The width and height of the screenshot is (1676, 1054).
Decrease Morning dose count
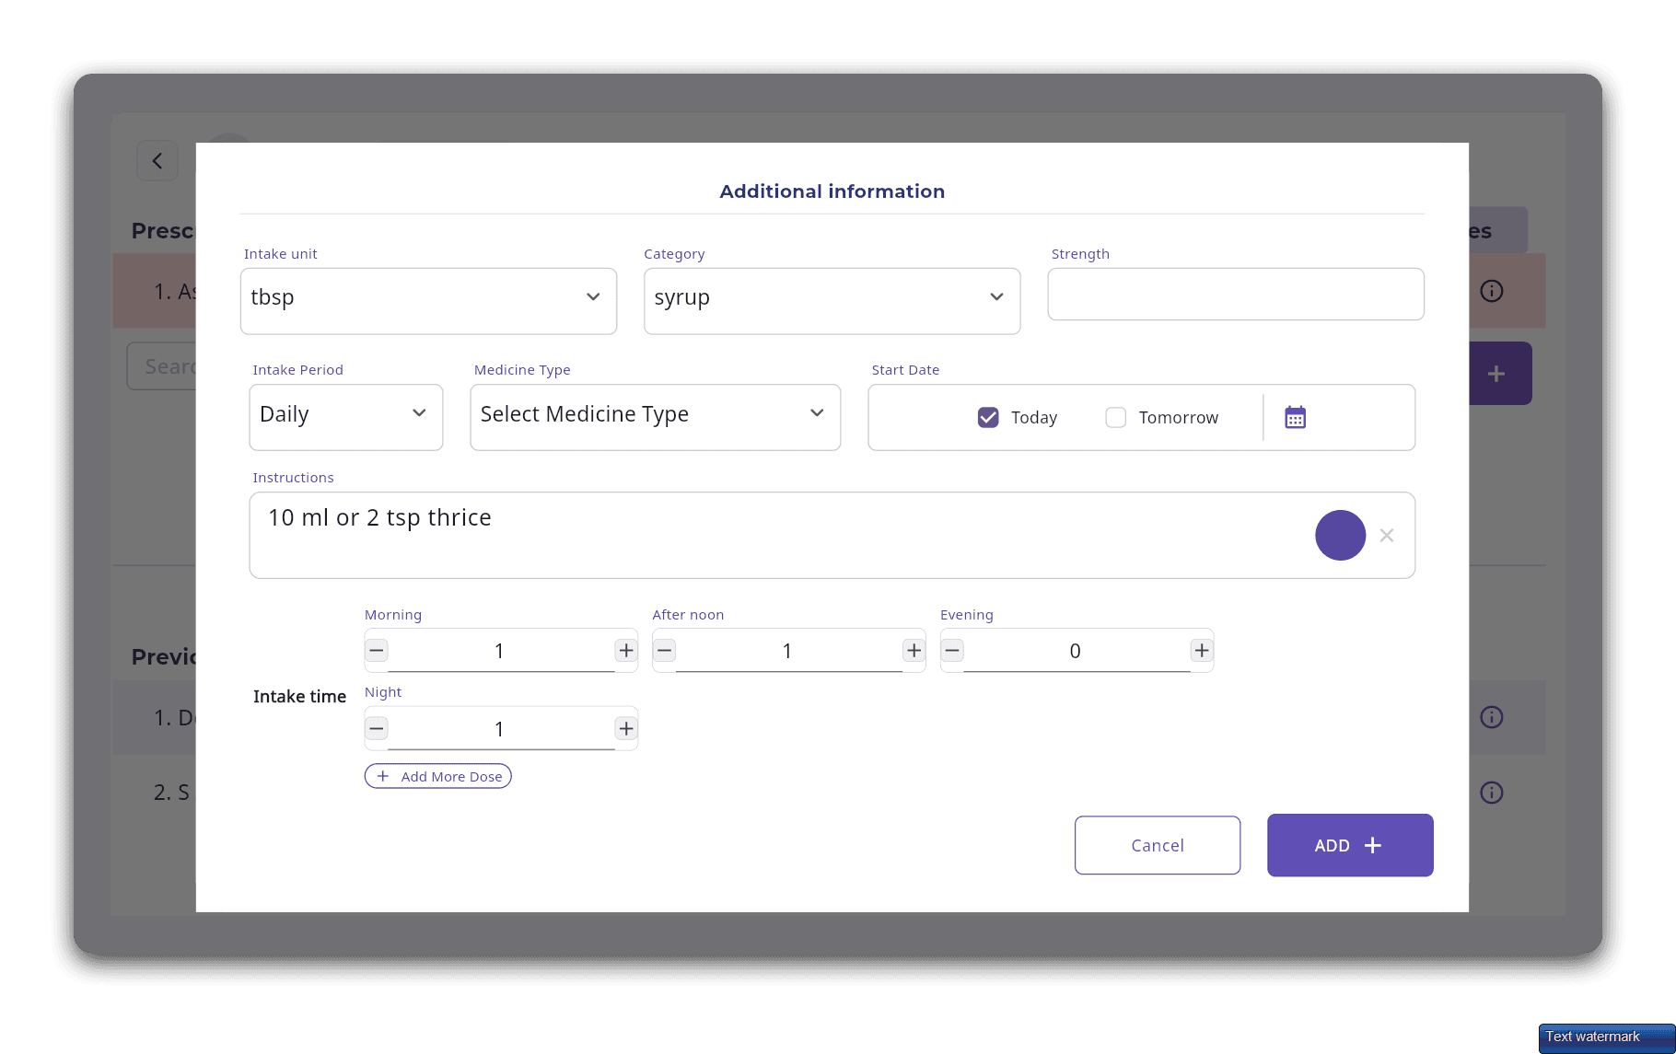click(x=377, y=651)
